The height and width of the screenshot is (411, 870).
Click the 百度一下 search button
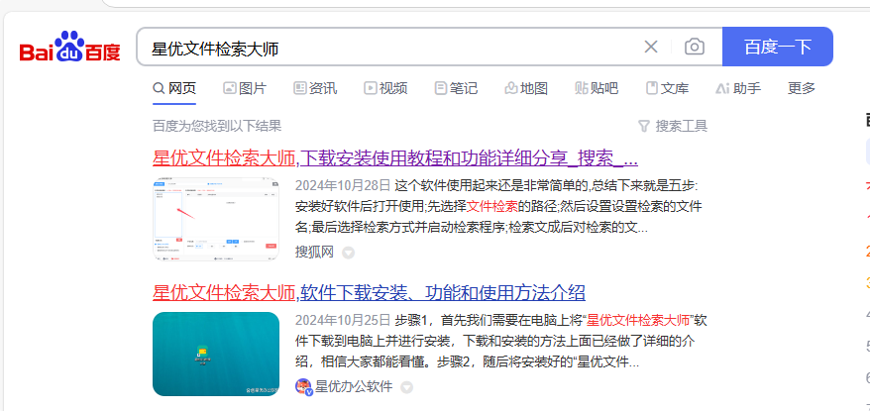tap(777, 48)
